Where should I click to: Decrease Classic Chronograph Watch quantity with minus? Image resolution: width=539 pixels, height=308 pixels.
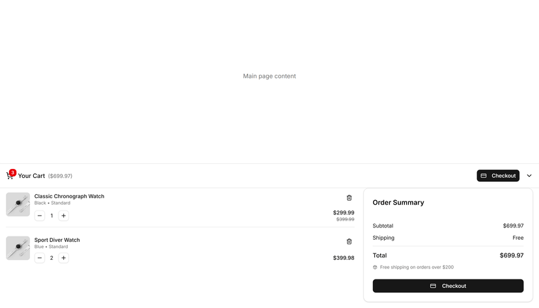(40, 216)
